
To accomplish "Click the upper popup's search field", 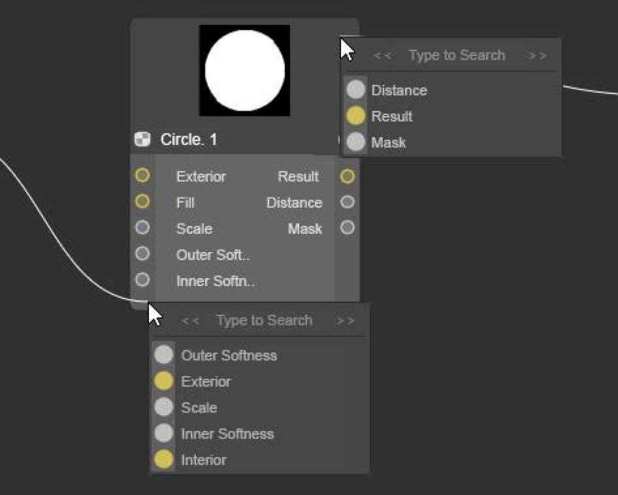I will click(457, 56).
